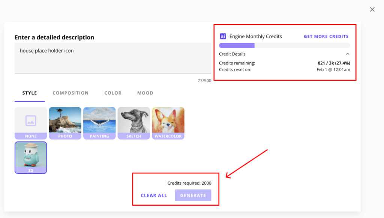Close the dialog with the X icon
Screen dimensions: 384x218
[372, 9]
